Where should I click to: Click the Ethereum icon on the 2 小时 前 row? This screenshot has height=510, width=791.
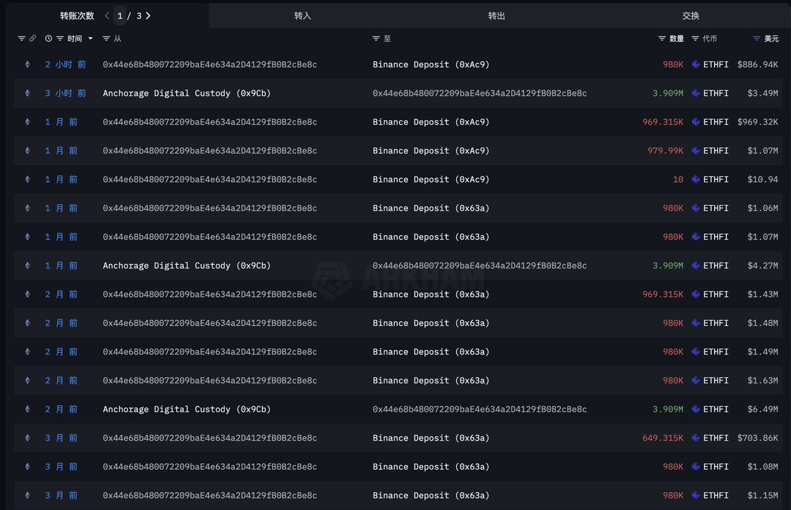coord(27,65)
